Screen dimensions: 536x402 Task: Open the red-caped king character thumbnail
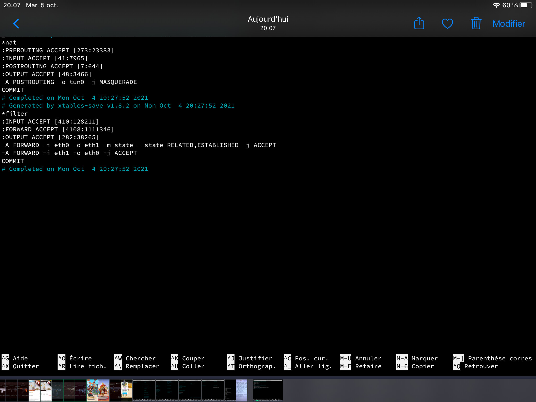pos(104,390)
